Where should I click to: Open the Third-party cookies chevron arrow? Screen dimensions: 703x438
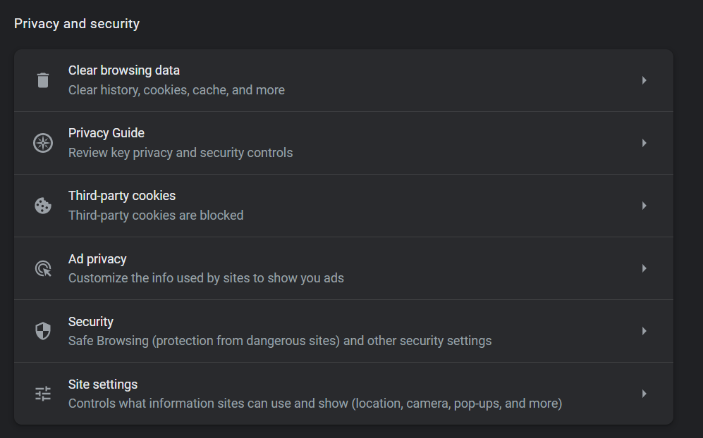pyautogui.click(x=644, y=206)
